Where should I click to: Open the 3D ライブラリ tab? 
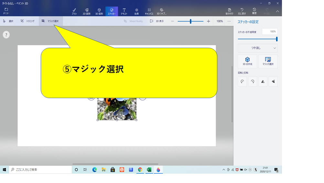point(162,11)
